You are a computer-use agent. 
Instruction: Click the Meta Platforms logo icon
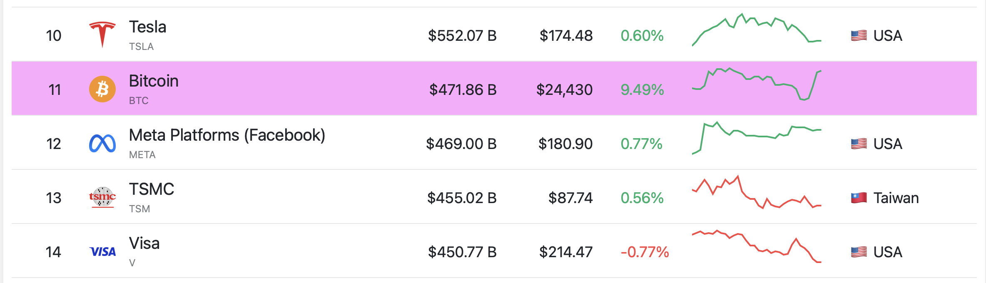tap(102, 144)
